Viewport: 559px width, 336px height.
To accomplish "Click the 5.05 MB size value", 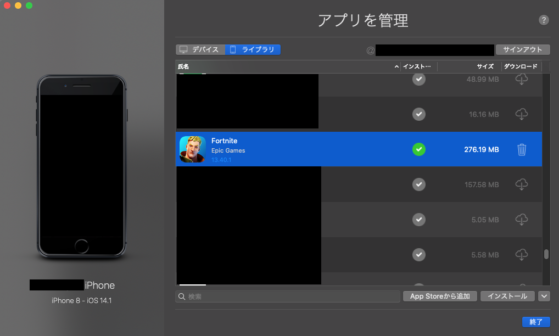I will [485, 220].
